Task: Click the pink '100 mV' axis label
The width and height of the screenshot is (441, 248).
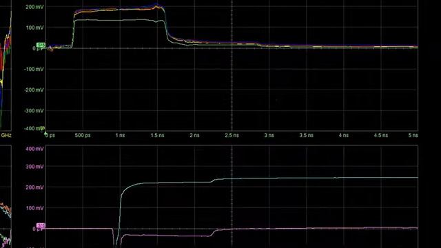Action: click(x=34, y=208)
